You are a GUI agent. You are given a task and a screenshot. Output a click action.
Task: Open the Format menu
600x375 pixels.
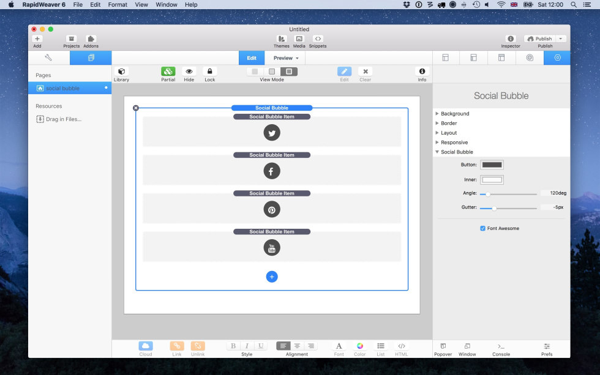118,4
